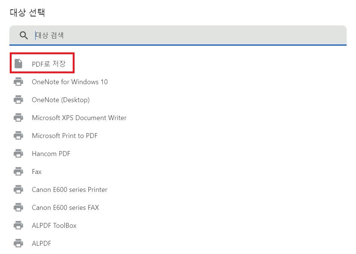Click printer icon for Canon E600 series Printer
The width and height of the screenshot is (356, 254).
pyautogui.click(x=18, y=189)
